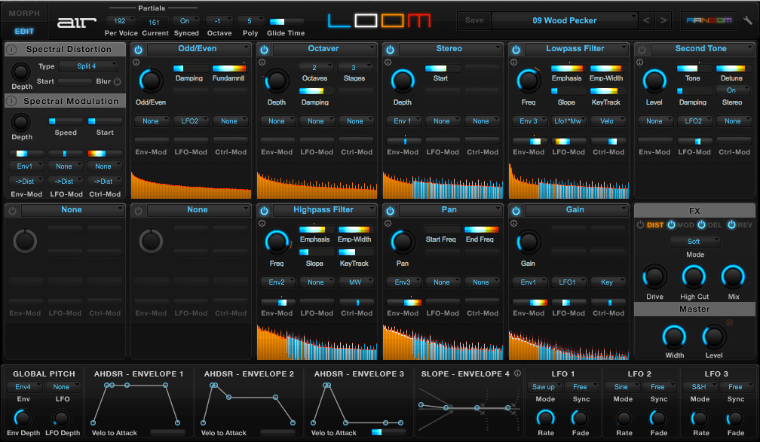Adjust the Lowpass Filter Freq knob
This screenshot has height=442, width=760.
(x=529, y=81)
